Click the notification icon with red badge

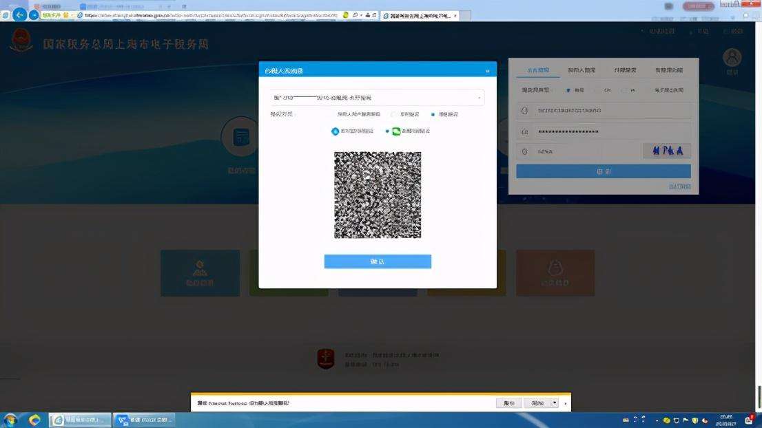(750, 420)
